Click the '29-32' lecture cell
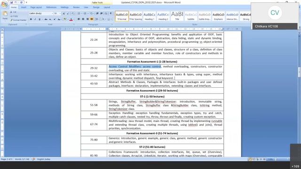The width and height of the screenshot is (301, 169). pyautogui.click(x=94, y=68)
